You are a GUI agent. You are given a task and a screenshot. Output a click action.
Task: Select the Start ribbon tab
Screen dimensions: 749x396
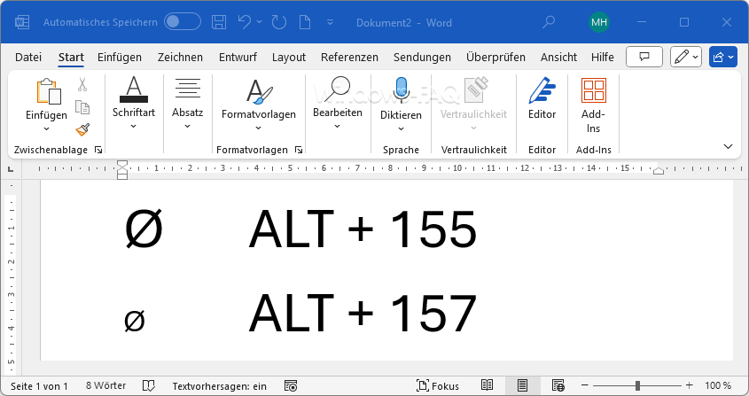[71, 58]
